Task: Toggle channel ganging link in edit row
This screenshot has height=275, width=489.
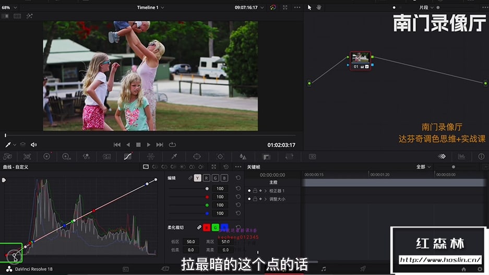Action: click(190, 178)
